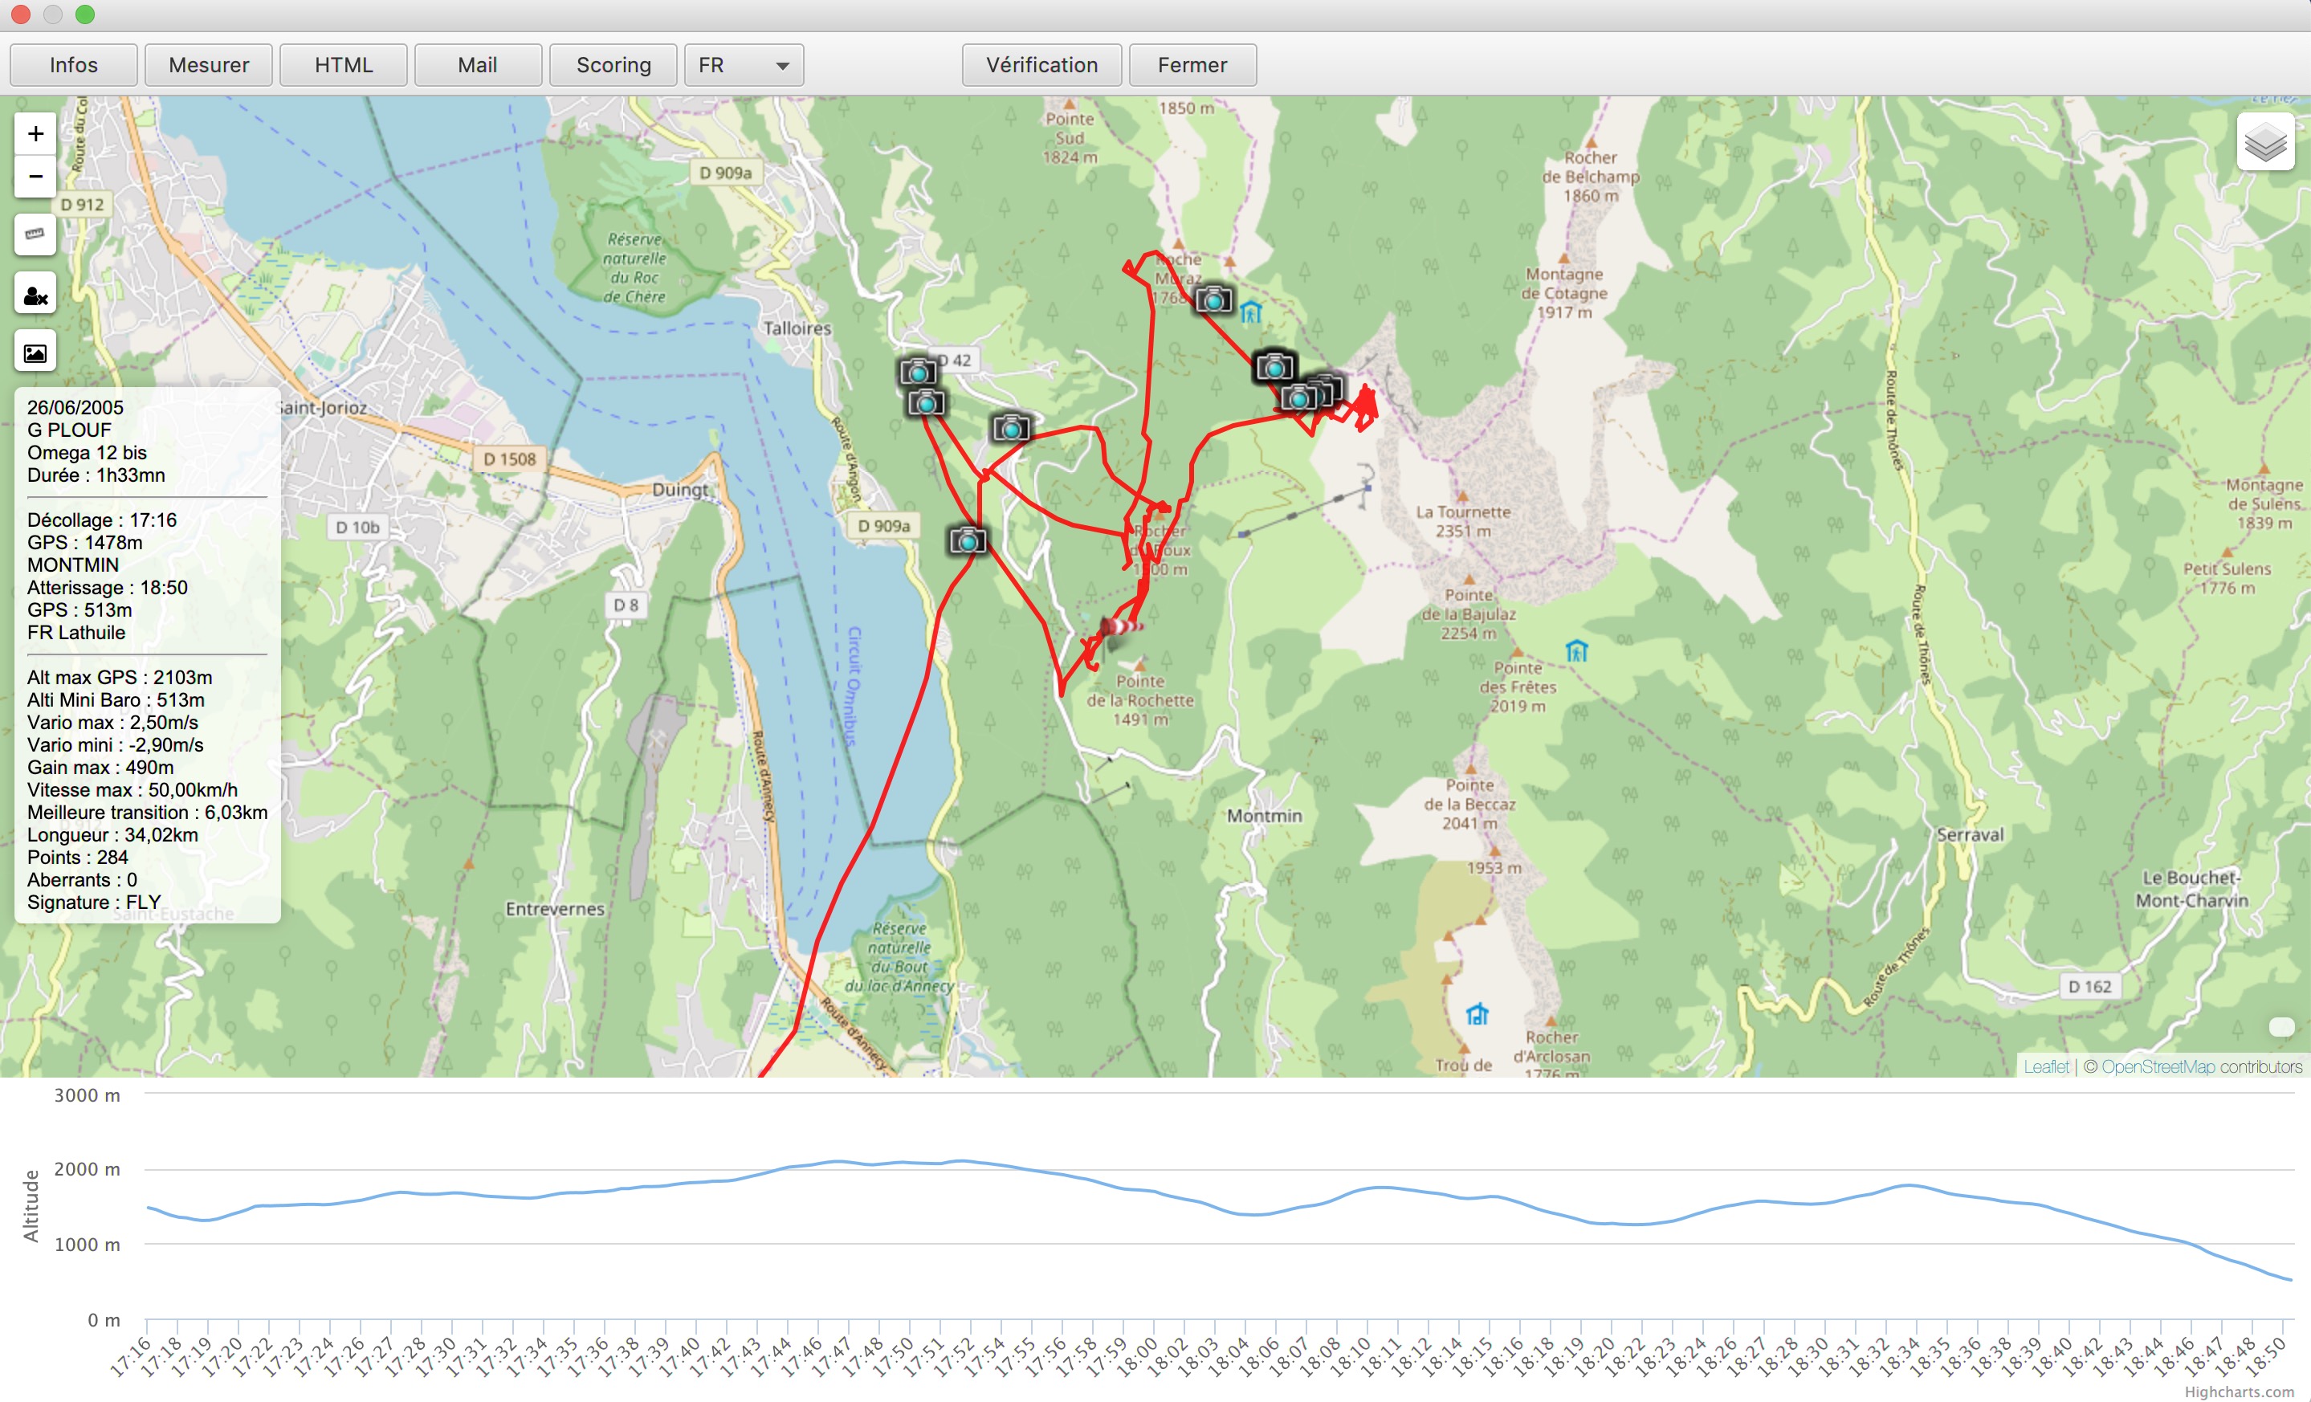2311x1402 pixels.
Task: Zoom in on the map
Action: (x=35, y=134)
